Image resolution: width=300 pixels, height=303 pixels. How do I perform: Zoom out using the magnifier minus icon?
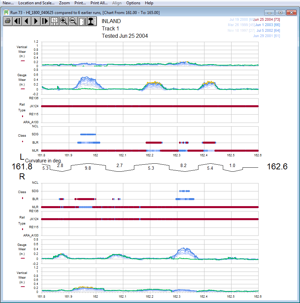[73, 21]
